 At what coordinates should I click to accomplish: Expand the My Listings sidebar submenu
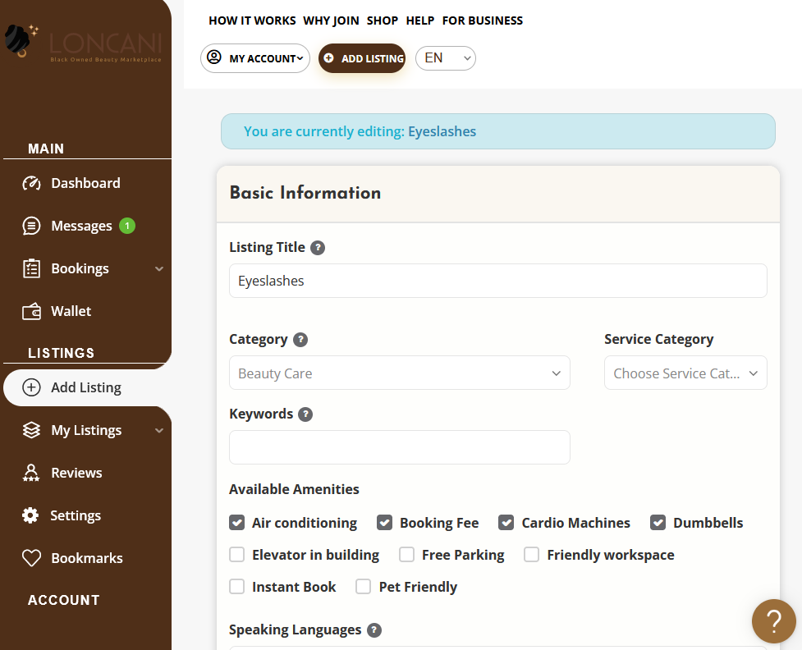click(159, 431)
